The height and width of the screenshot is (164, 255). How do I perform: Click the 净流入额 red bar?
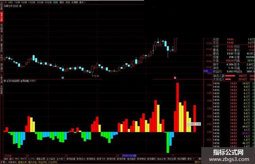(x=230, y=76)
